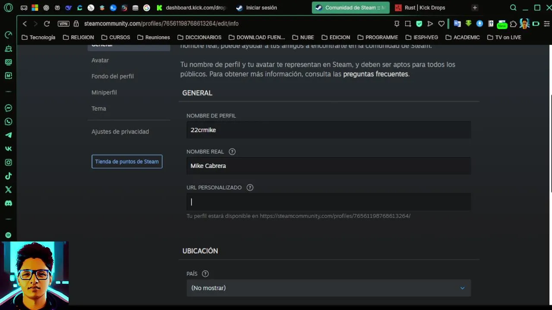This screenshot has width=552, height=310.
Task: Open Fondo del perfil section
Action: pyautogui.click(x=113, y=76)
